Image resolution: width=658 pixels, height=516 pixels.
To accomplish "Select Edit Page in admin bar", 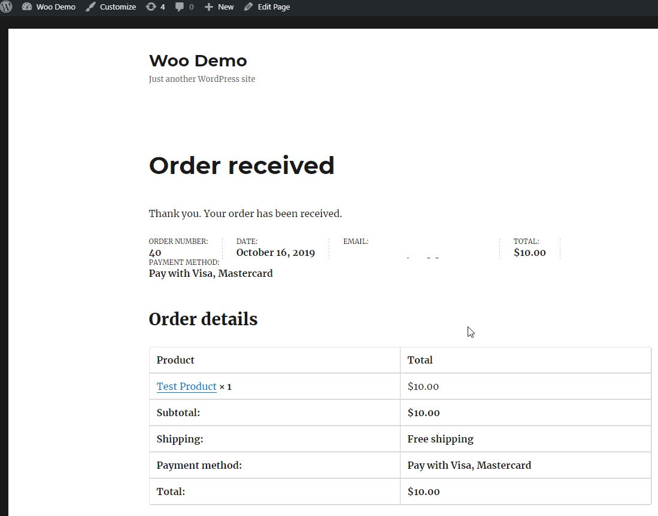I will [x=267, y=7].
